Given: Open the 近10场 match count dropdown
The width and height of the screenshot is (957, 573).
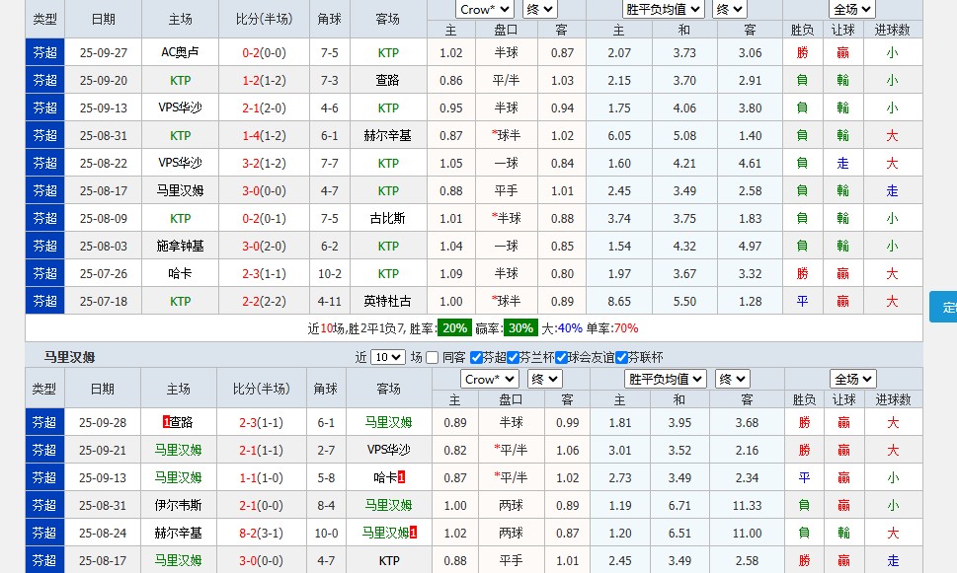Looking at the screenshot, I should coord(387,357).
